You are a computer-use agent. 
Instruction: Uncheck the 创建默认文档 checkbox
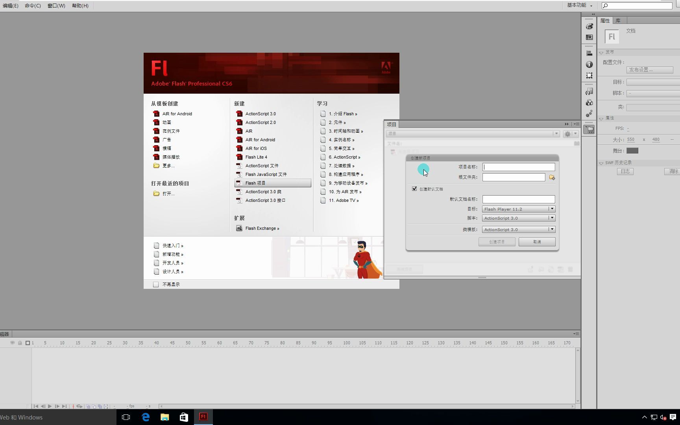coord(414,188)
